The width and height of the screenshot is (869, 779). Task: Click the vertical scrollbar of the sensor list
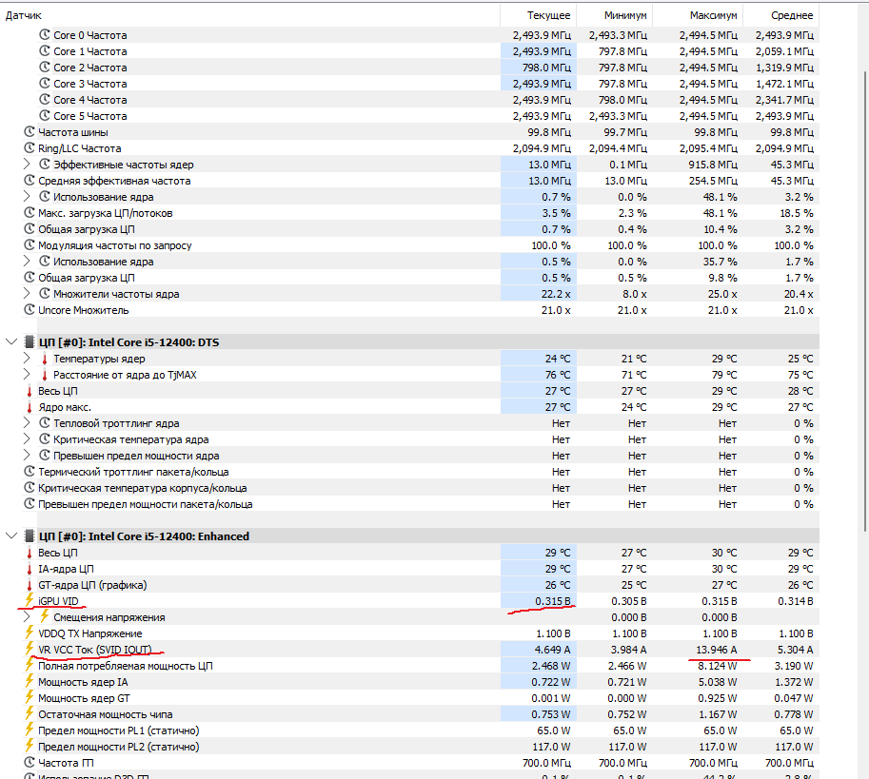(866, 302)
